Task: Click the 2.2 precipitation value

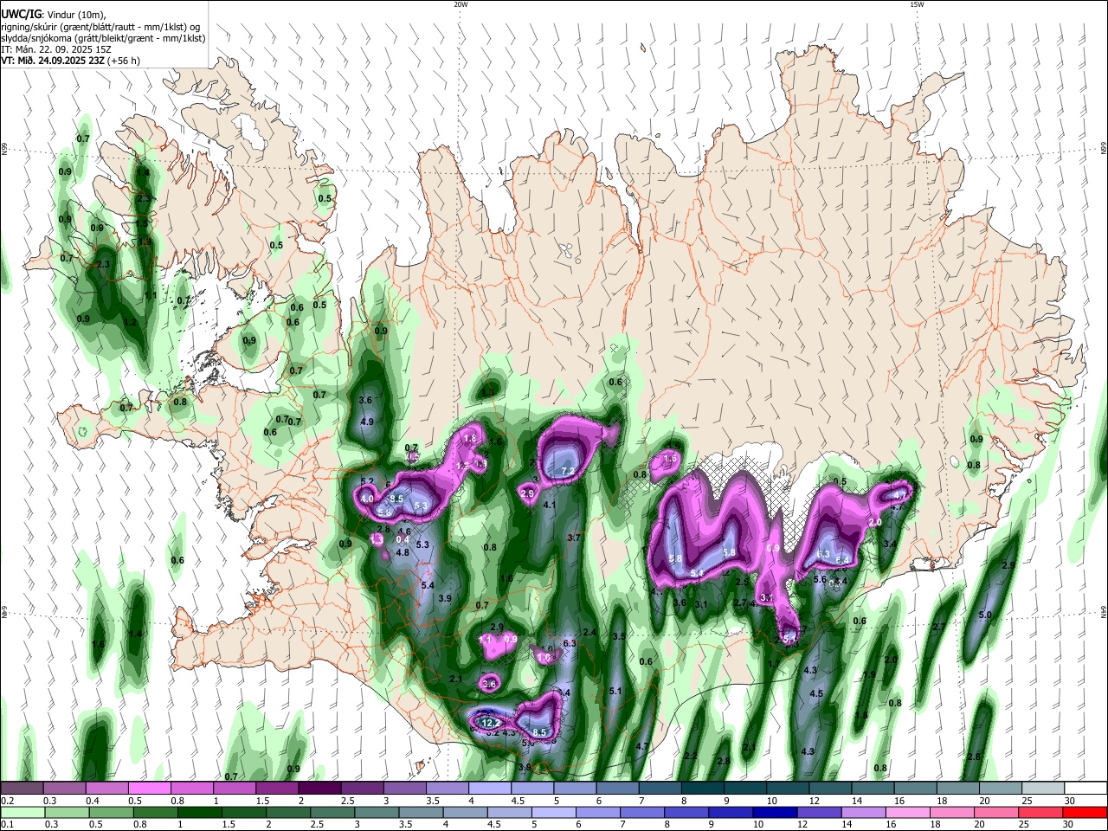Action: [x=691, y=757]
